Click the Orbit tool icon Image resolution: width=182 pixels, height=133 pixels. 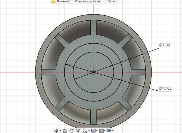(x=56, y=131)
